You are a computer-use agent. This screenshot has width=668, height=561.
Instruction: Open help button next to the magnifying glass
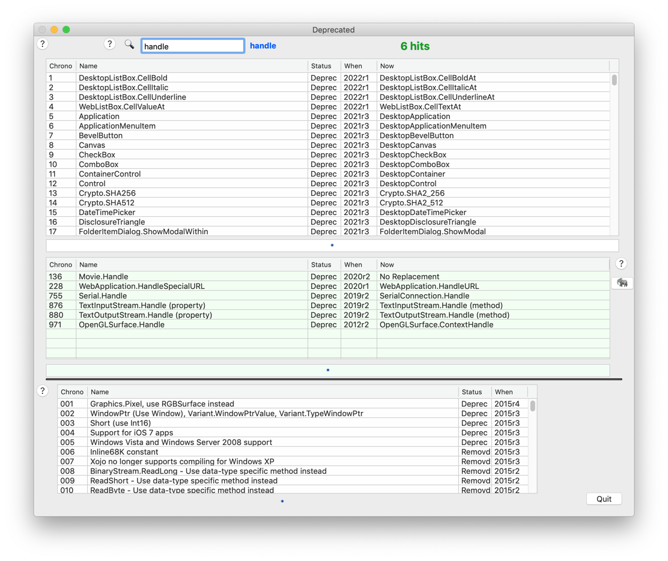pyautogui.click(x=109, y=44)
